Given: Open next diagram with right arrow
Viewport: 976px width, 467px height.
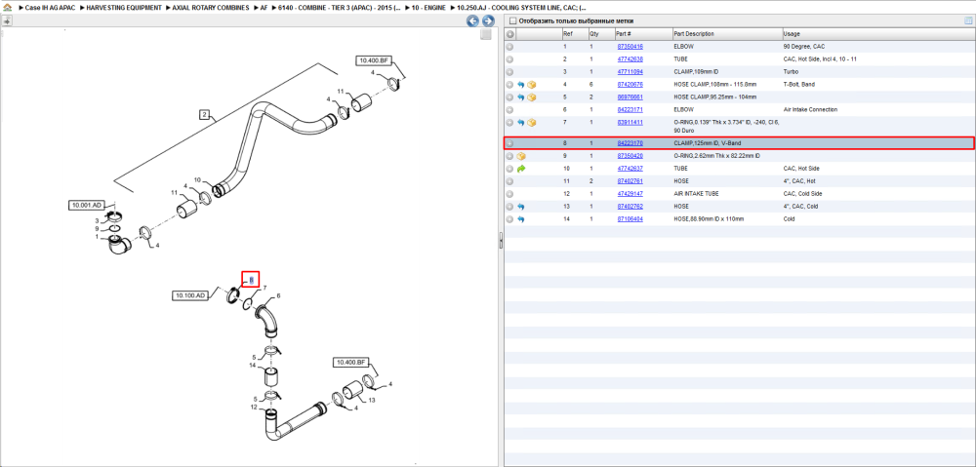Looking at the screenshot, I should pos(489,21).
